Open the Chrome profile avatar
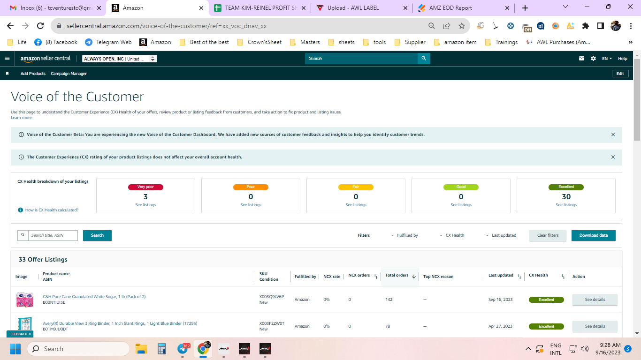This screenshot has width=641, height=360. [x=616, y=26]
